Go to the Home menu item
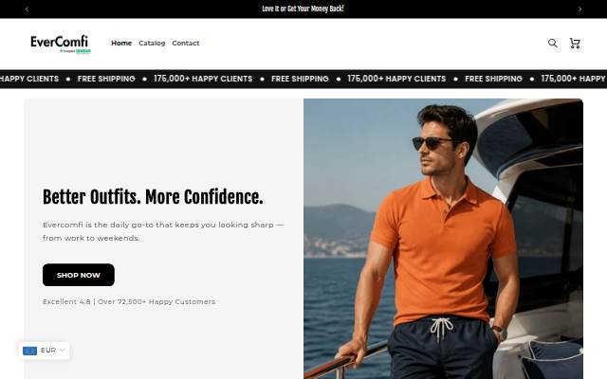Image resolution: width=607 pixels, height=379 pixels. coord(121,43)
